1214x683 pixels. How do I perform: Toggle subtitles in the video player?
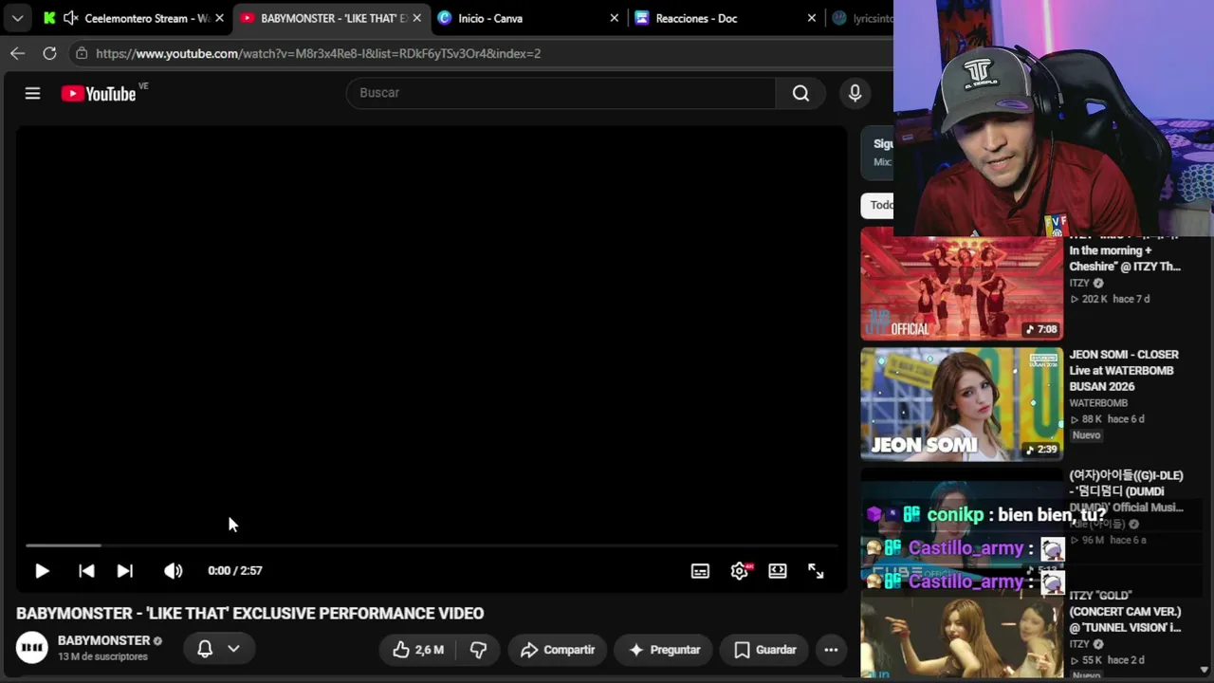[700, 571]
